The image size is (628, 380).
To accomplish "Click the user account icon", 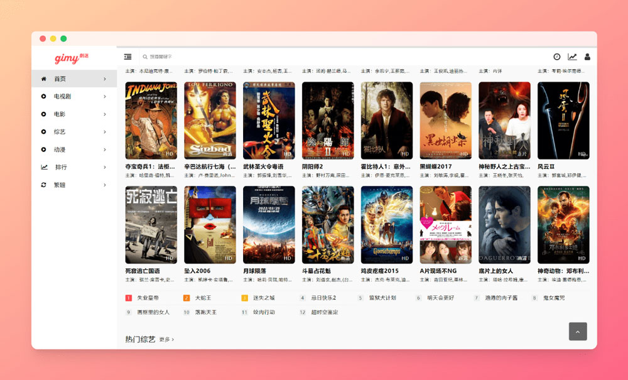I will [x=588, y=57].
